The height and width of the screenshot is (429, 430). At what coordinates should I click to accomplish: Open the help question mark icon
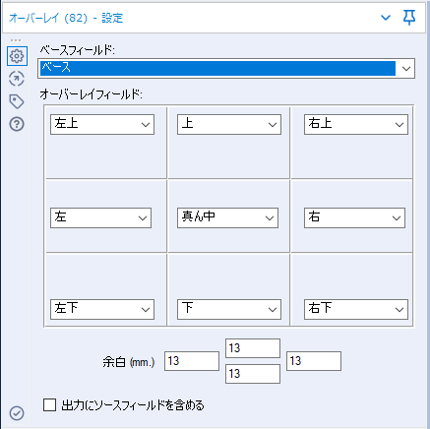pos(17,124)
